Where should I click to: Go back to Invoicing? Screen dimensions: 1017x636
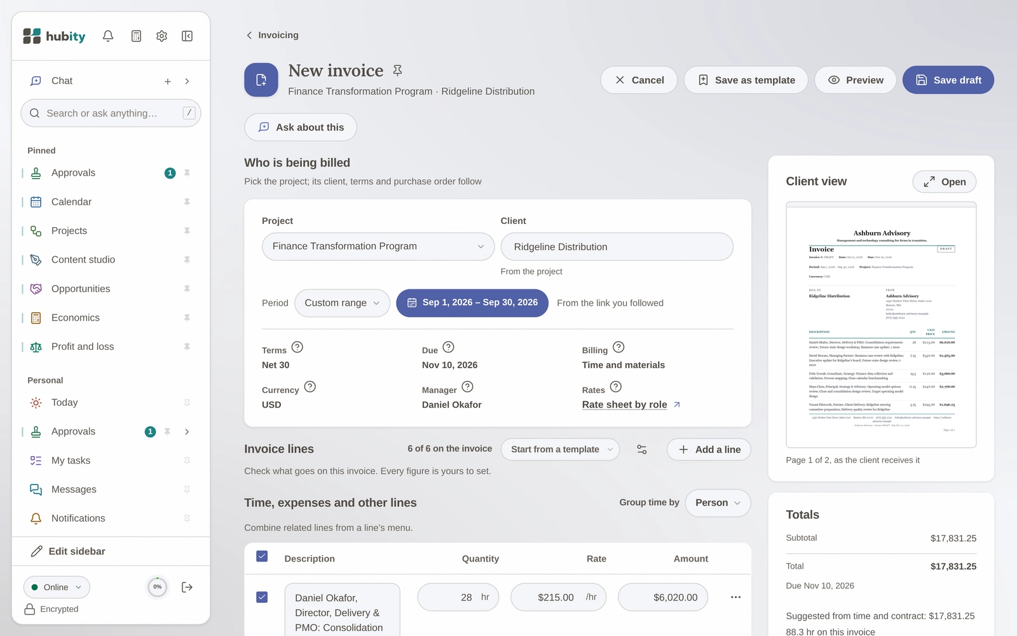(x=272, y=35)
